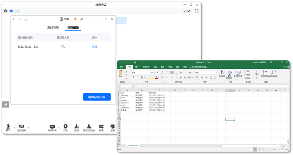Screen dimensions: 293x155
Task: Click the percent style icon in Excel
Action: click(202, 77)
